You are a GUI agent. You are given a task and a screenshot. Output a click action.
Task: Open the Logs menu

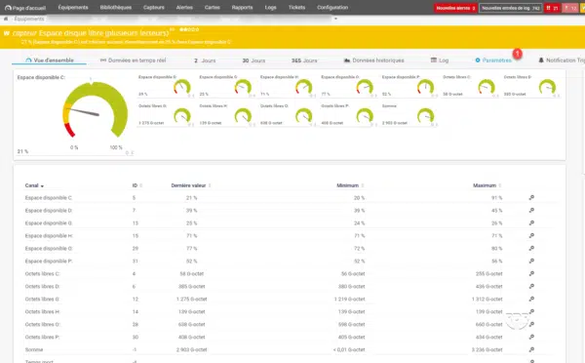point(270,8)
